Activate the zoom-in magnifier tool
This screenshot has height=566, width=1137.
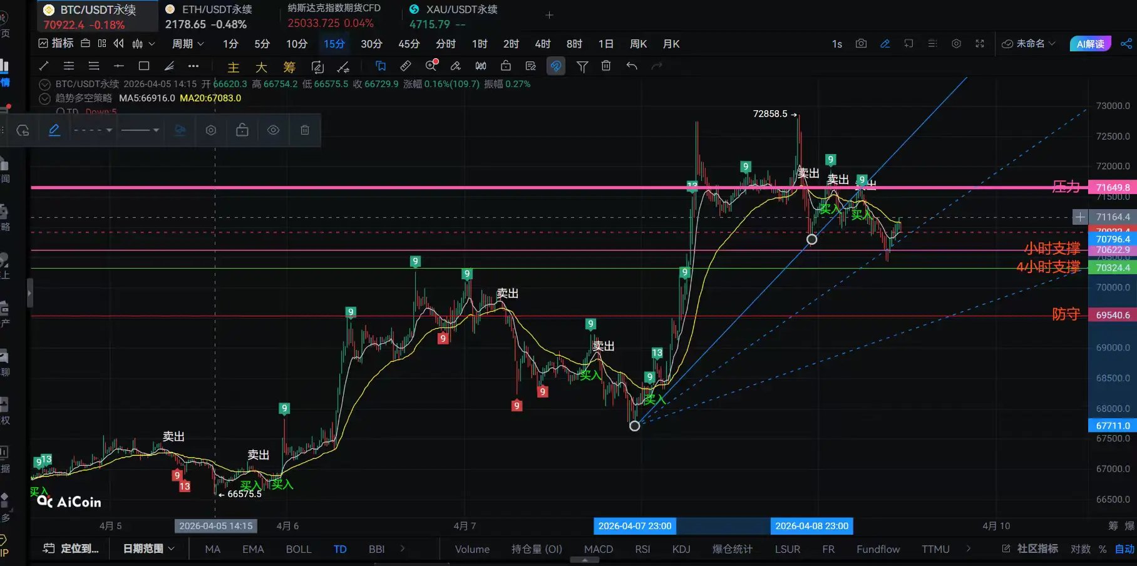[431, 65]
